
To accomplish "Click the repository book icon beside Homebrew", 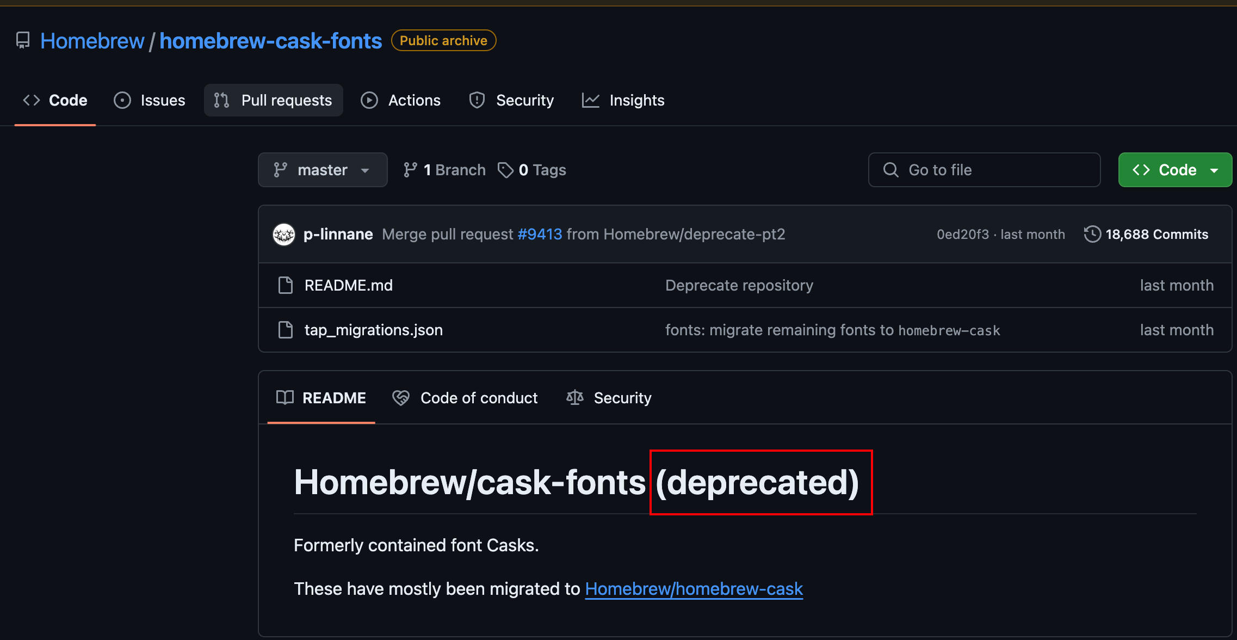I will (23, 41).
